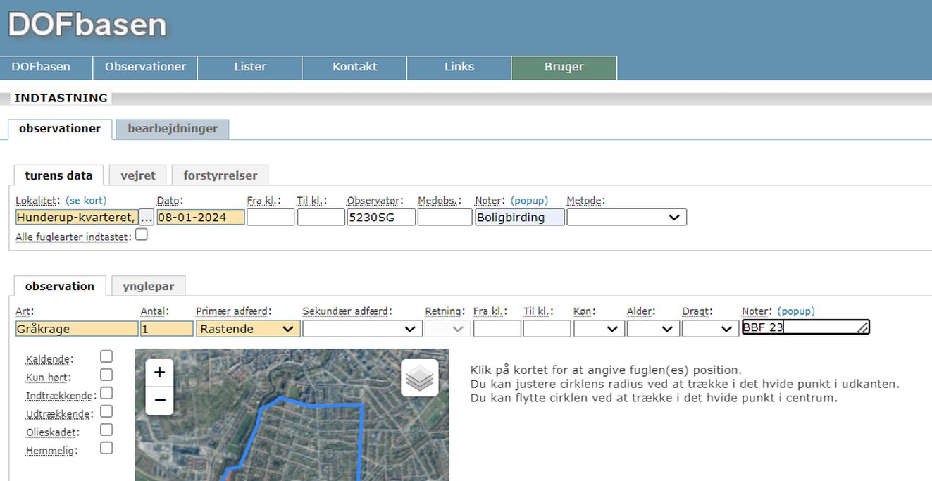Mark the Hemmelig checkbox
Viewport: 932px width, 481px height.
106,448
